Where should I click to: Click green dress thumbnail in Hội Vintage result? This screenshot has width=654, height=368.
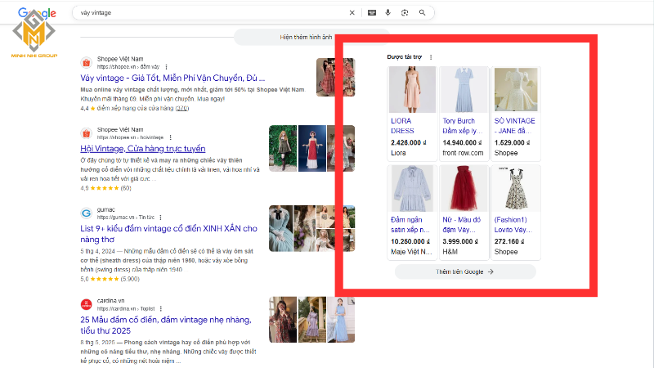[x=283, y=149]
